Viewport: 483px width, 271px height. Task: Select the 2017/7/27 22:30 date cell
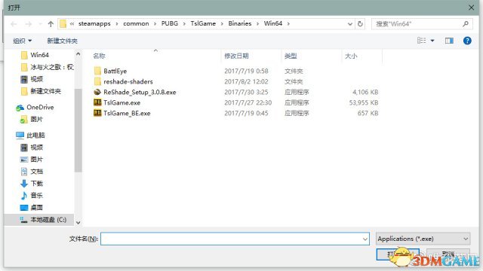(x=248, y=102)
